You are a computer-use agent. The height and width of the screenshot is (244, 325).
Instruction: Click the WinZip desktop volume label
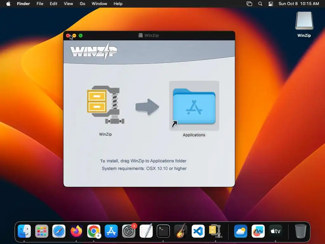(304, 36)
